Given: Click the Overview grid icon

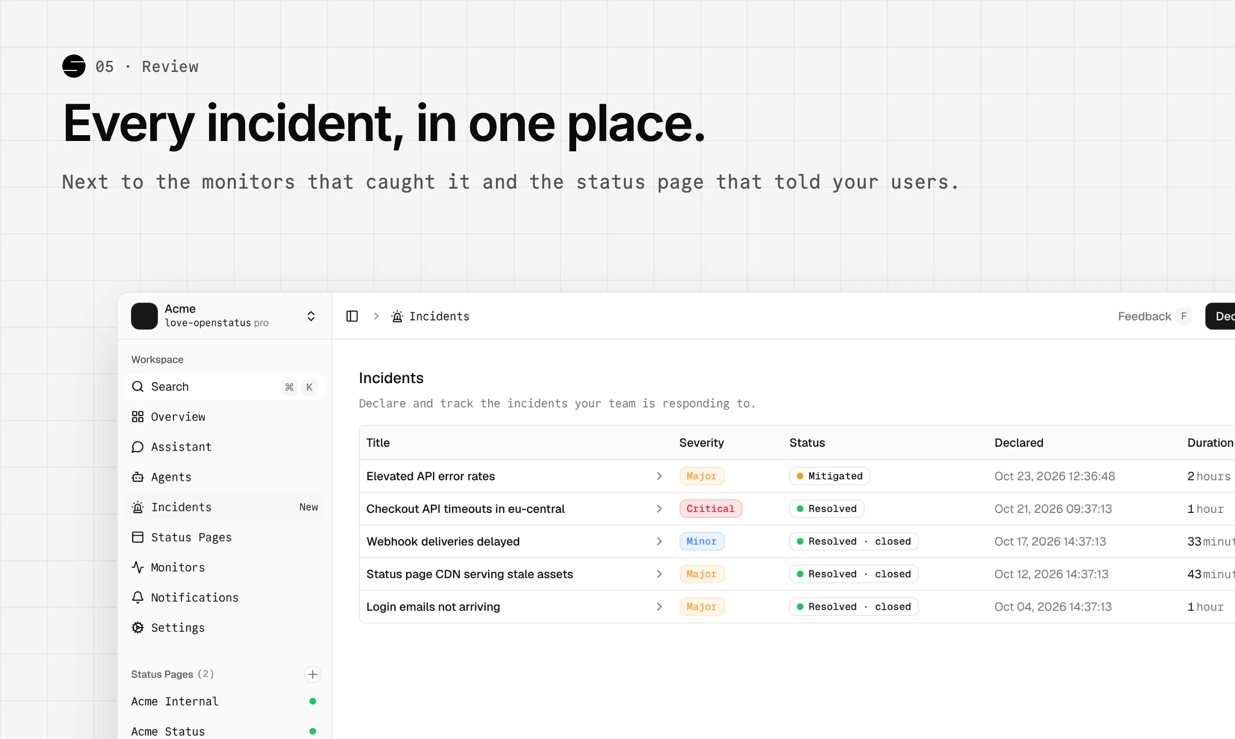Looking at the screenshot, I should (138, 417).
